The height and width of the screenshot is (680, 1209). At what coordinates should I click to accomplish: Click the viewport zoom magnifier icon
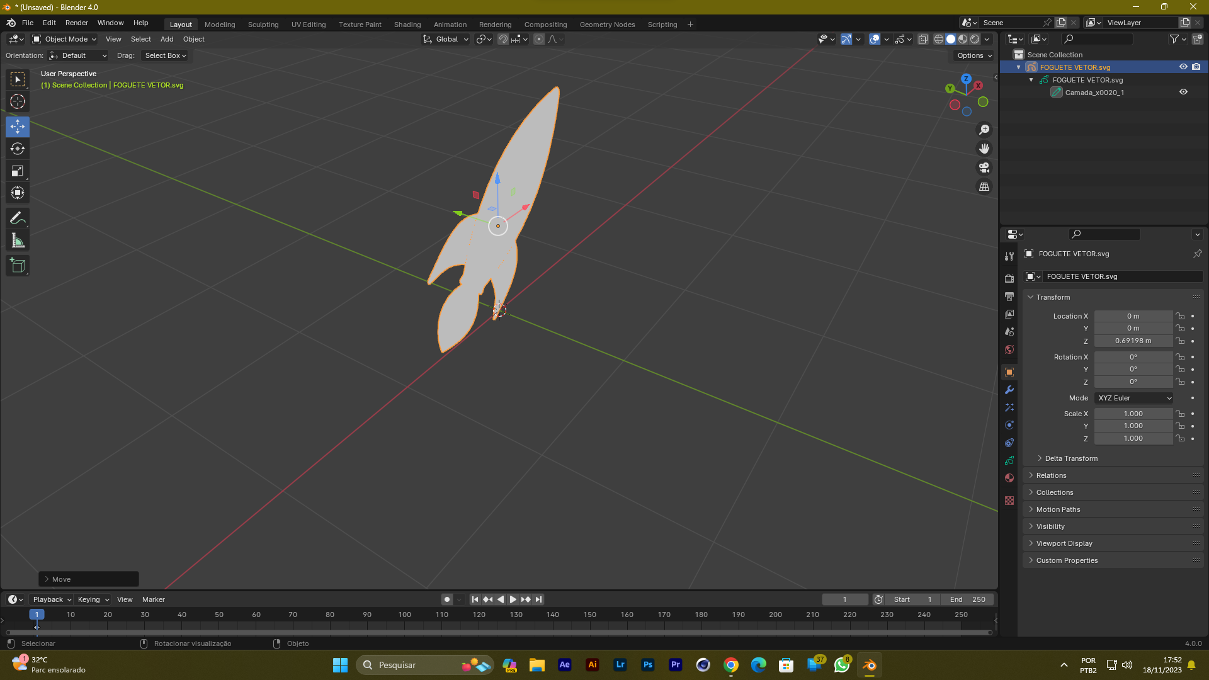pyautogui.click(x=984, y=130)
